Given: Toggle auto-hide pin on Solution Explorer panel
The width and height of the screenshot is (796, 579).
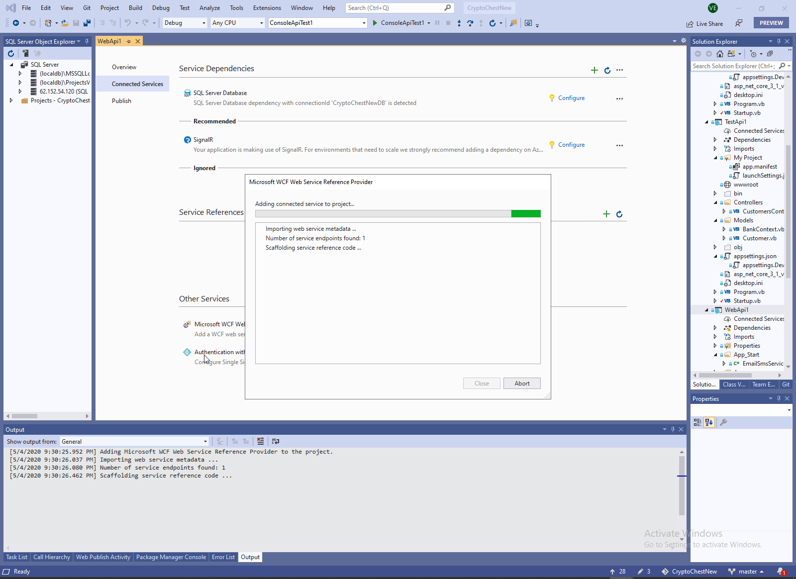Looking at the screenshot, I should tap(779, 41).
